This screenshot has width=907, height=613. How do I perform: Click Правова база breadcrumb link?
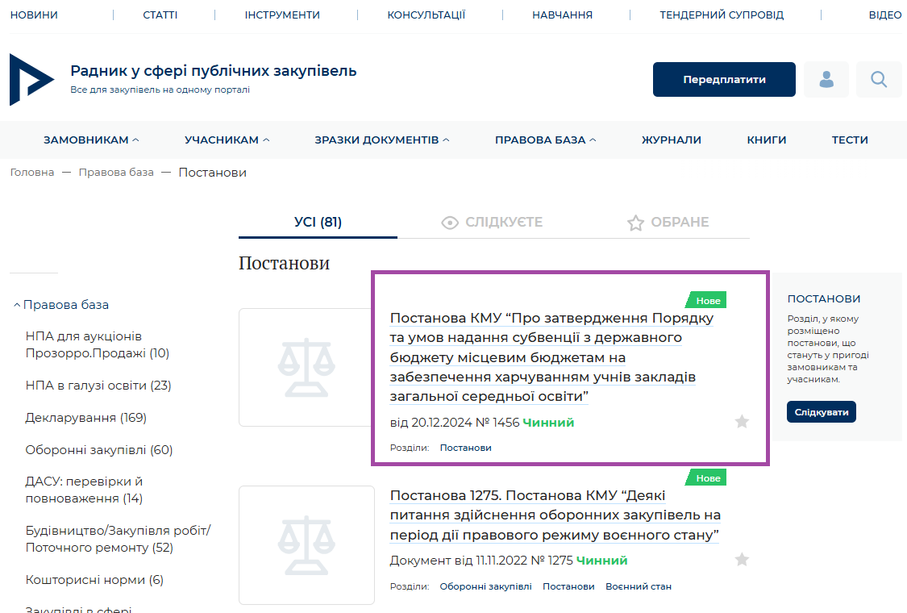coord(116,173)
